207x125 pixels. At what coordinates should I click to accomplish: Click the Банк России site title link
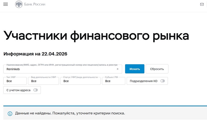pos(35,4)
